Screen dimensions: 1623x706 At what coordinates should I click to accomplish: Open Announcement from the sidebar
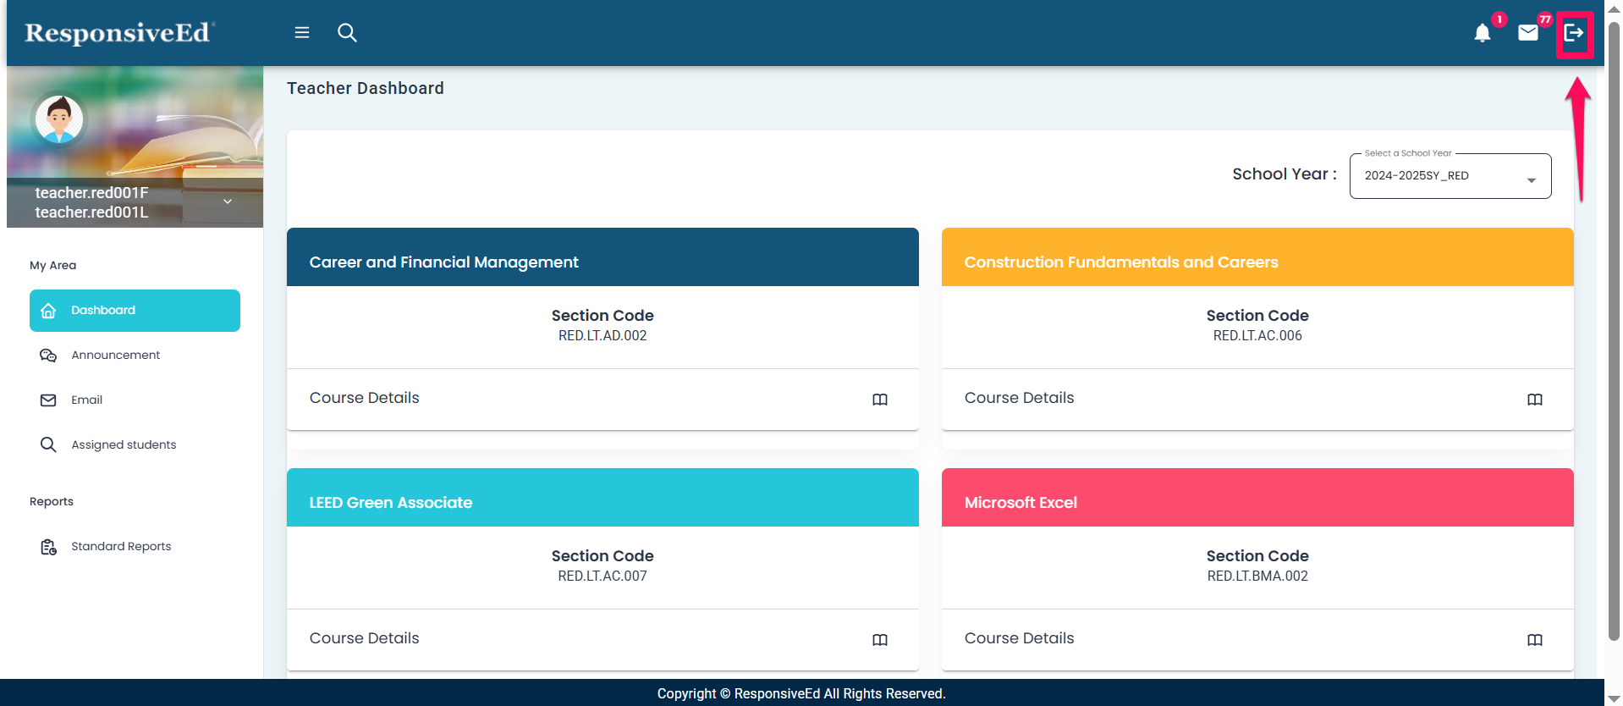click(115, 356)
